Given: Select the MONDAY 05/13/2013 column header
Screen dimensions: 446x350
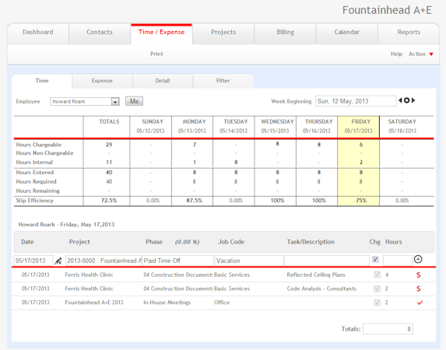Looking at the screenshot, I should click(192, 127).
